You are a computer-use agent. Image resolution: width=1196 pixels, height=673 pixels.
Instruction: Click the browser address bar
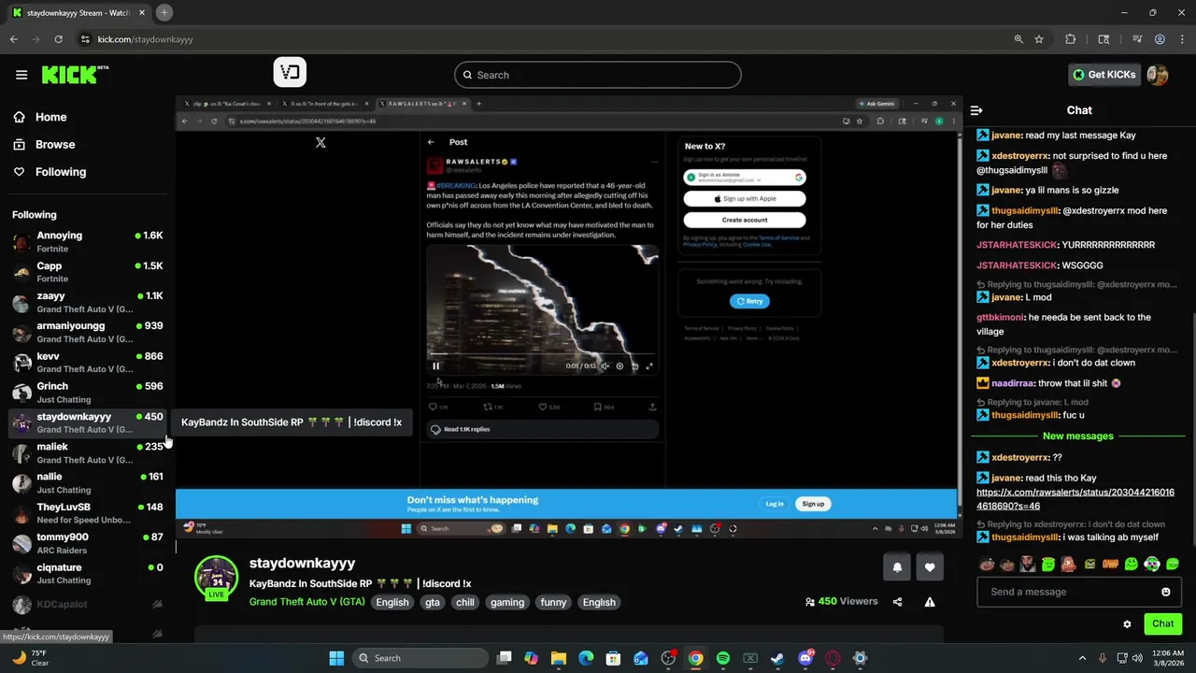coord(542,39)
